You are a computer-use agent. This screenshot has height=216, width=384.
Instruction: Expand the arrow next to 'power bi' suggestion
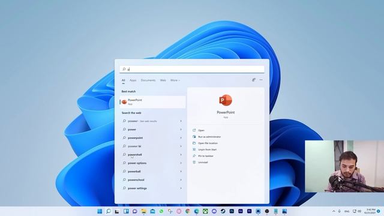point(181,146)
